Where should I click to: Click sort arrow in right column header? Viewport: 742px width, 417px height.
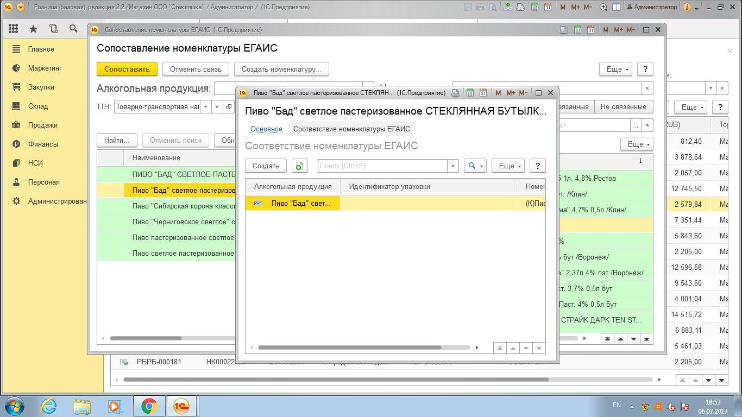(x=640, y=161)
